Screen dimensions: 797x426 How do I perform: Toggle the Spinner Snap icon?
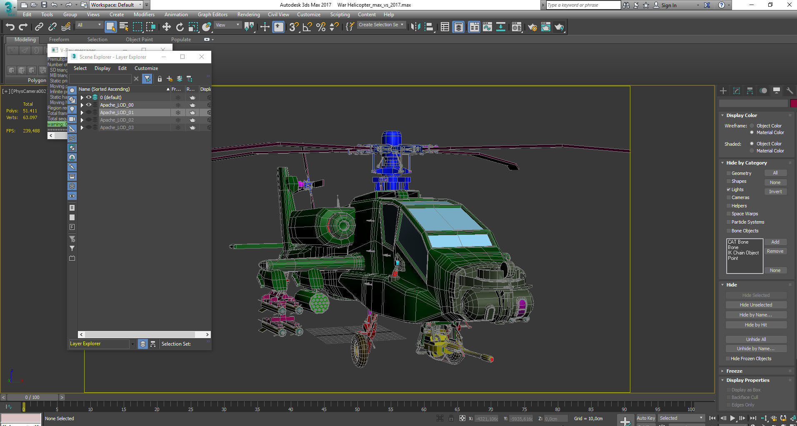[x=334, y=27]
